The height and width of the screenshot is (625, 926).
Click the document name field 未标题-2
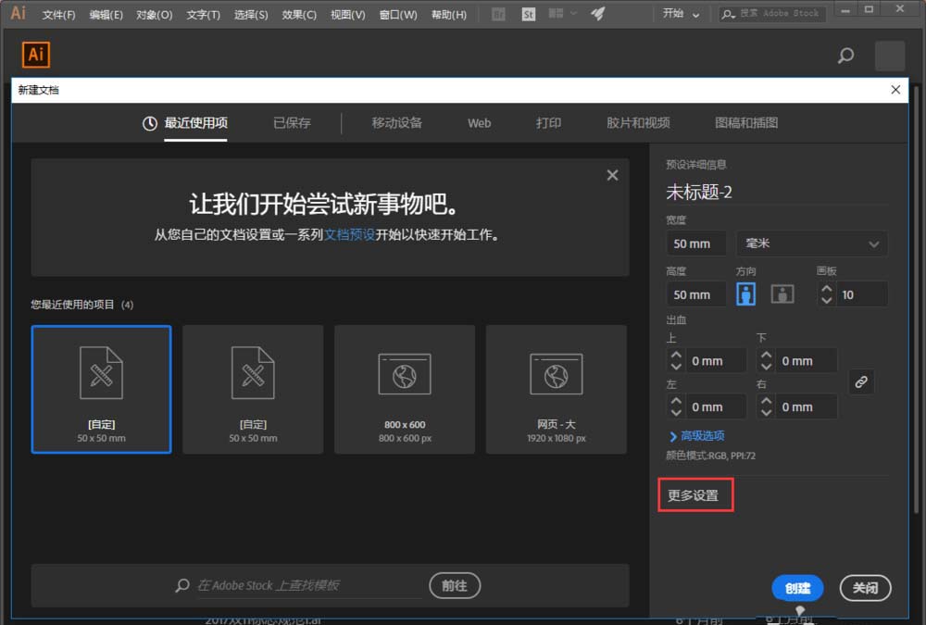776,192
